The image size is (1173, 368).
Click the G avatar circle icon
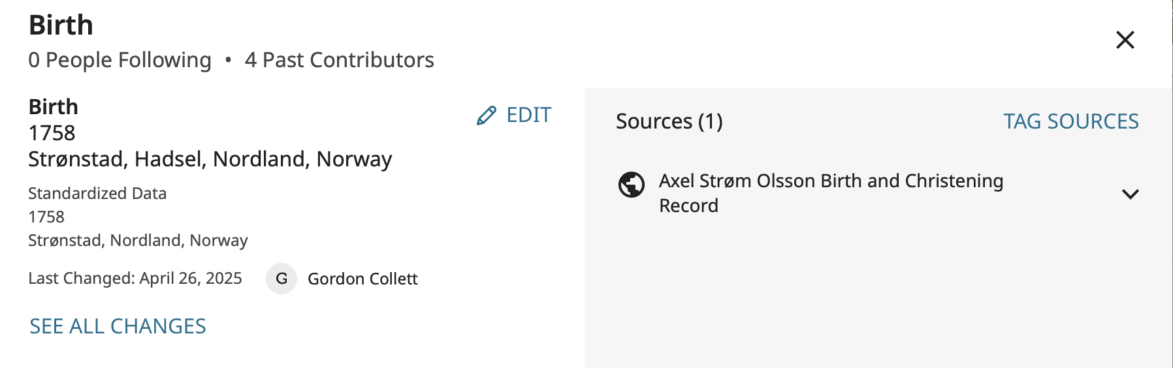(x=281, y=279)
